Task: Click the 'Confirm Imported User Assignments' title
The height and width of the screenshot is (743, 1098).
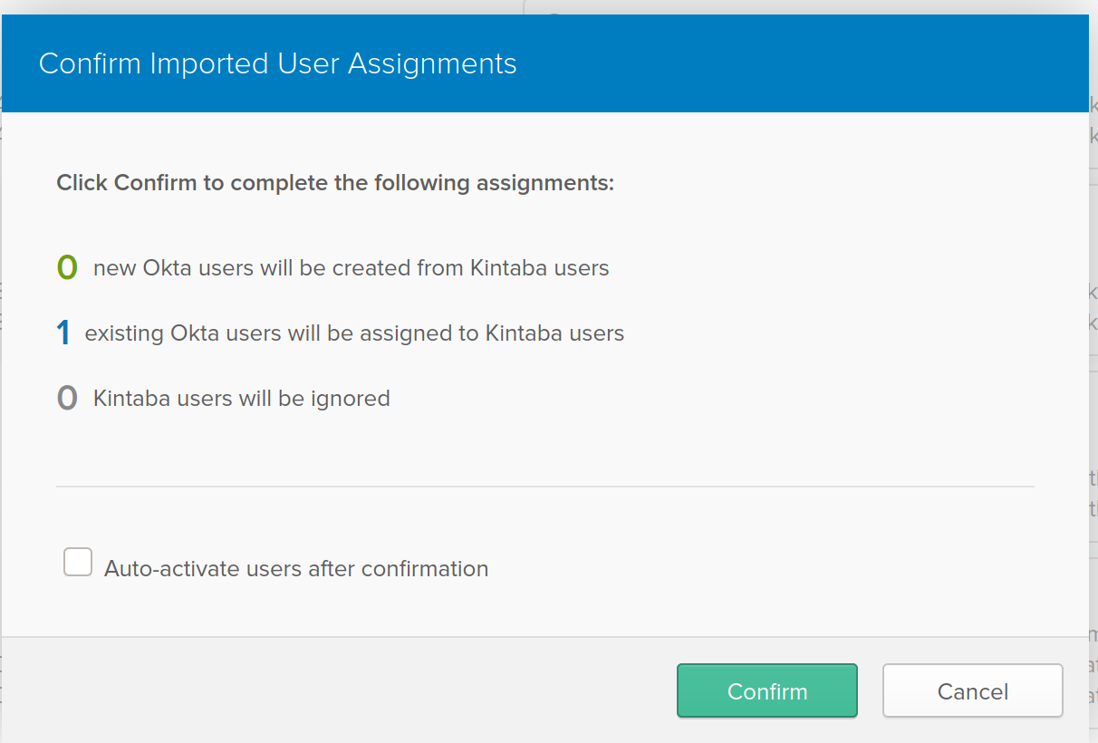Action: click(278, 64)
